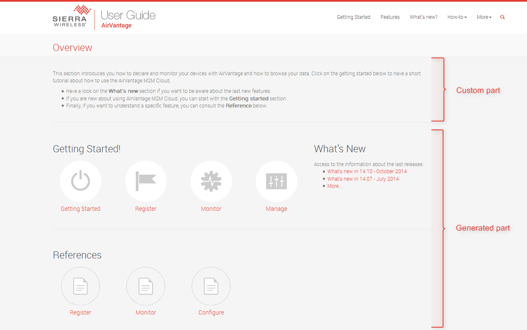
Task: Click the What's New section heading
Action: [340, 149]
